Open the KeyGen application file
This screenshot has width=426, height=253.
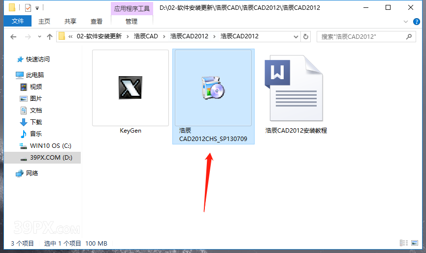tap(131, 87)
